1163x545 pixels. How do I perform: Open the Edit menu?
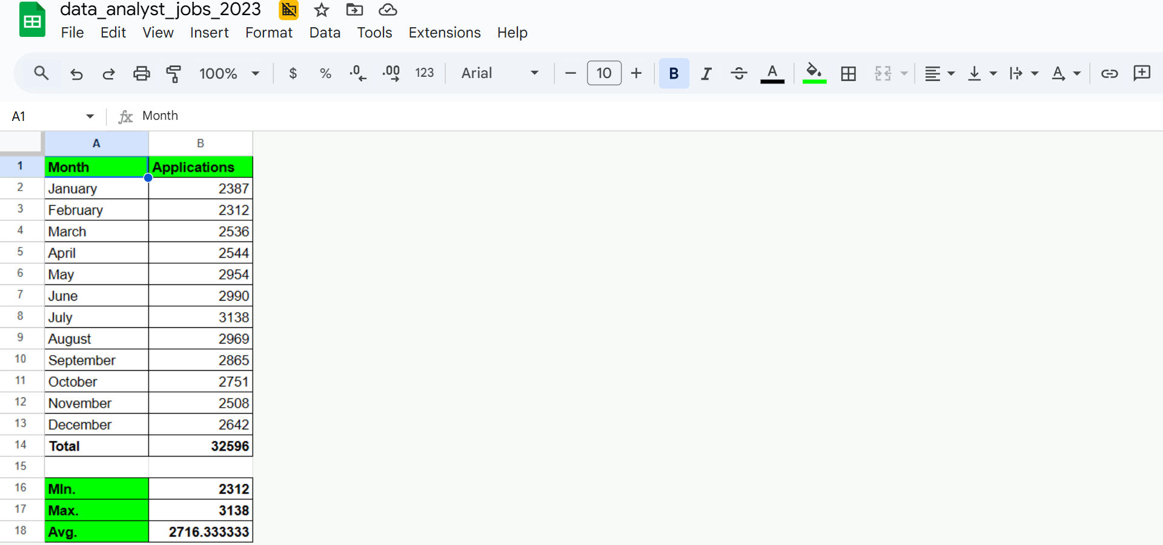[113, 33]
